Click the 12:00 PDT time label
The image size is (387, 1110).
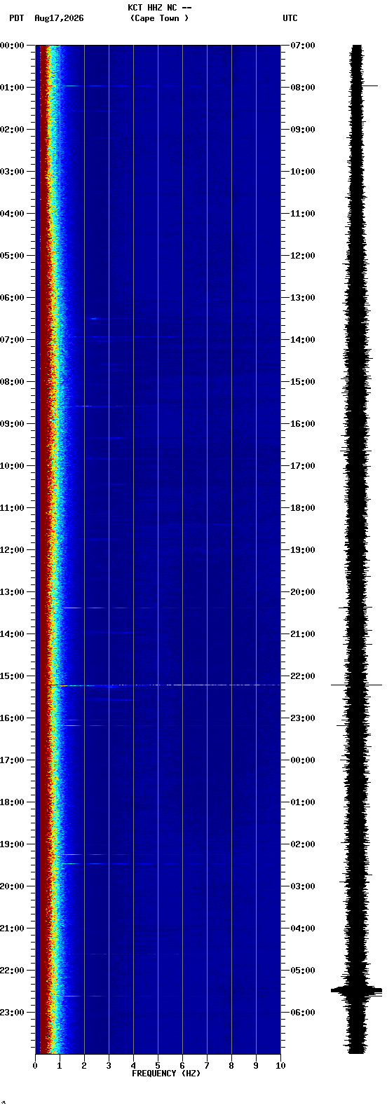tap(12, 550)
